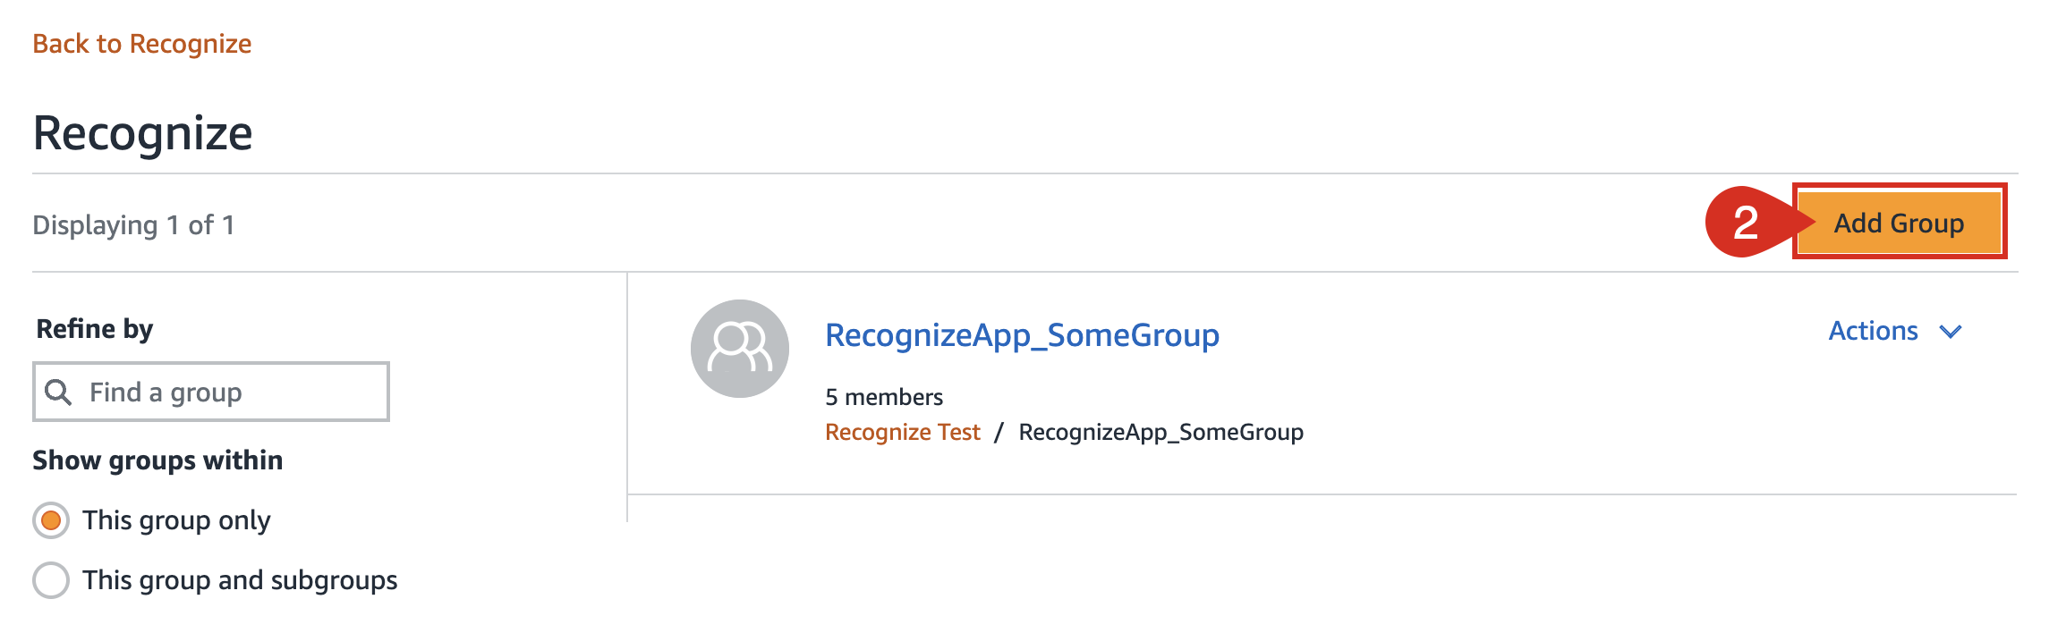This screenshot has width=2049, height=633.
Task: Open the Actions dropdown menu
Action: (x=1895, y=331)
